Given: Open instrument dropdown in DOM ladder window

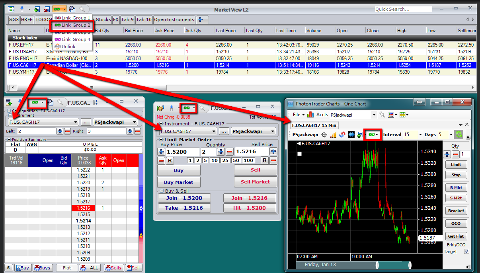Looking at the screenshot, I should [x=76, y=122].
